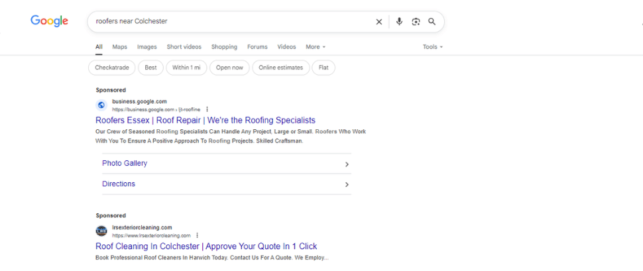This screenshot has width=643, height=271.
Task: Open three-dot menu beside lrsexteriorcleaning URL
Action: tap(198, 236)
